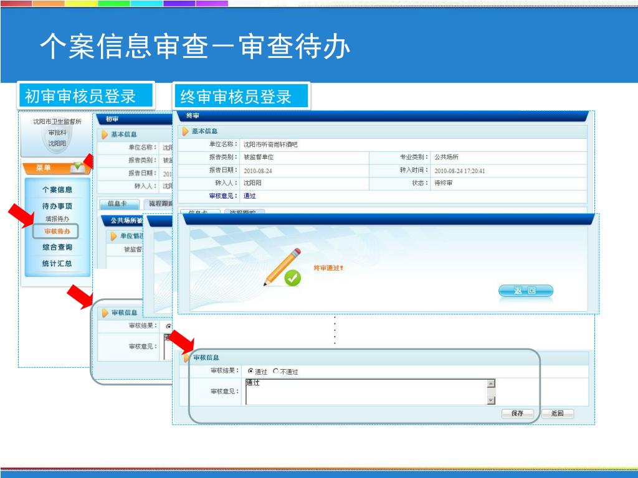
Task: Open 综合查询 in the left menu
Action: coord(57,246)
